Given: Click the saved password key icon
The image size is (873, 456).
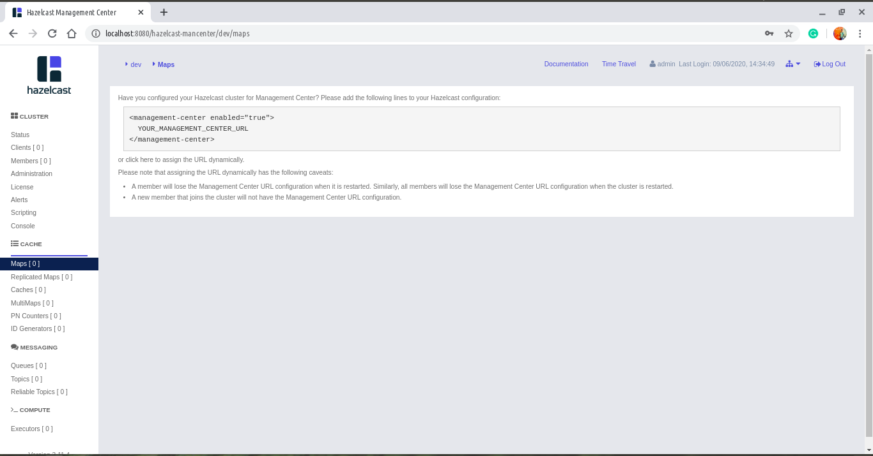Looking at the screenshot, I should 769,33.
